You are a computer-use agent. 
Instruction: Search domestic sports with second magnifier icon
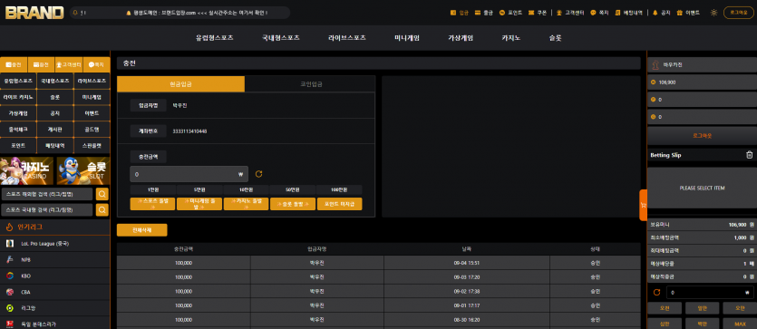(102, 210)
